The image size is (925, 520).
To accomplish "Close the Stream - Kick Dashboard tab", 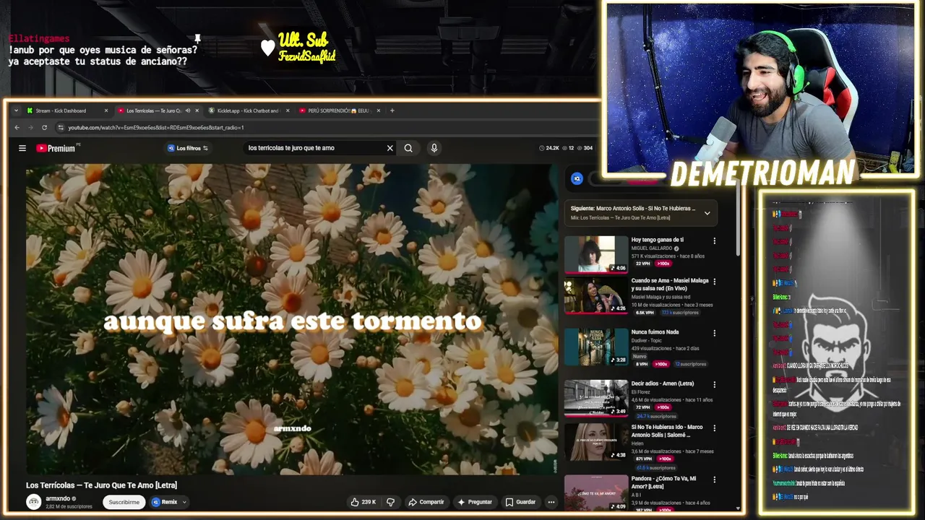I will point(106,110).
